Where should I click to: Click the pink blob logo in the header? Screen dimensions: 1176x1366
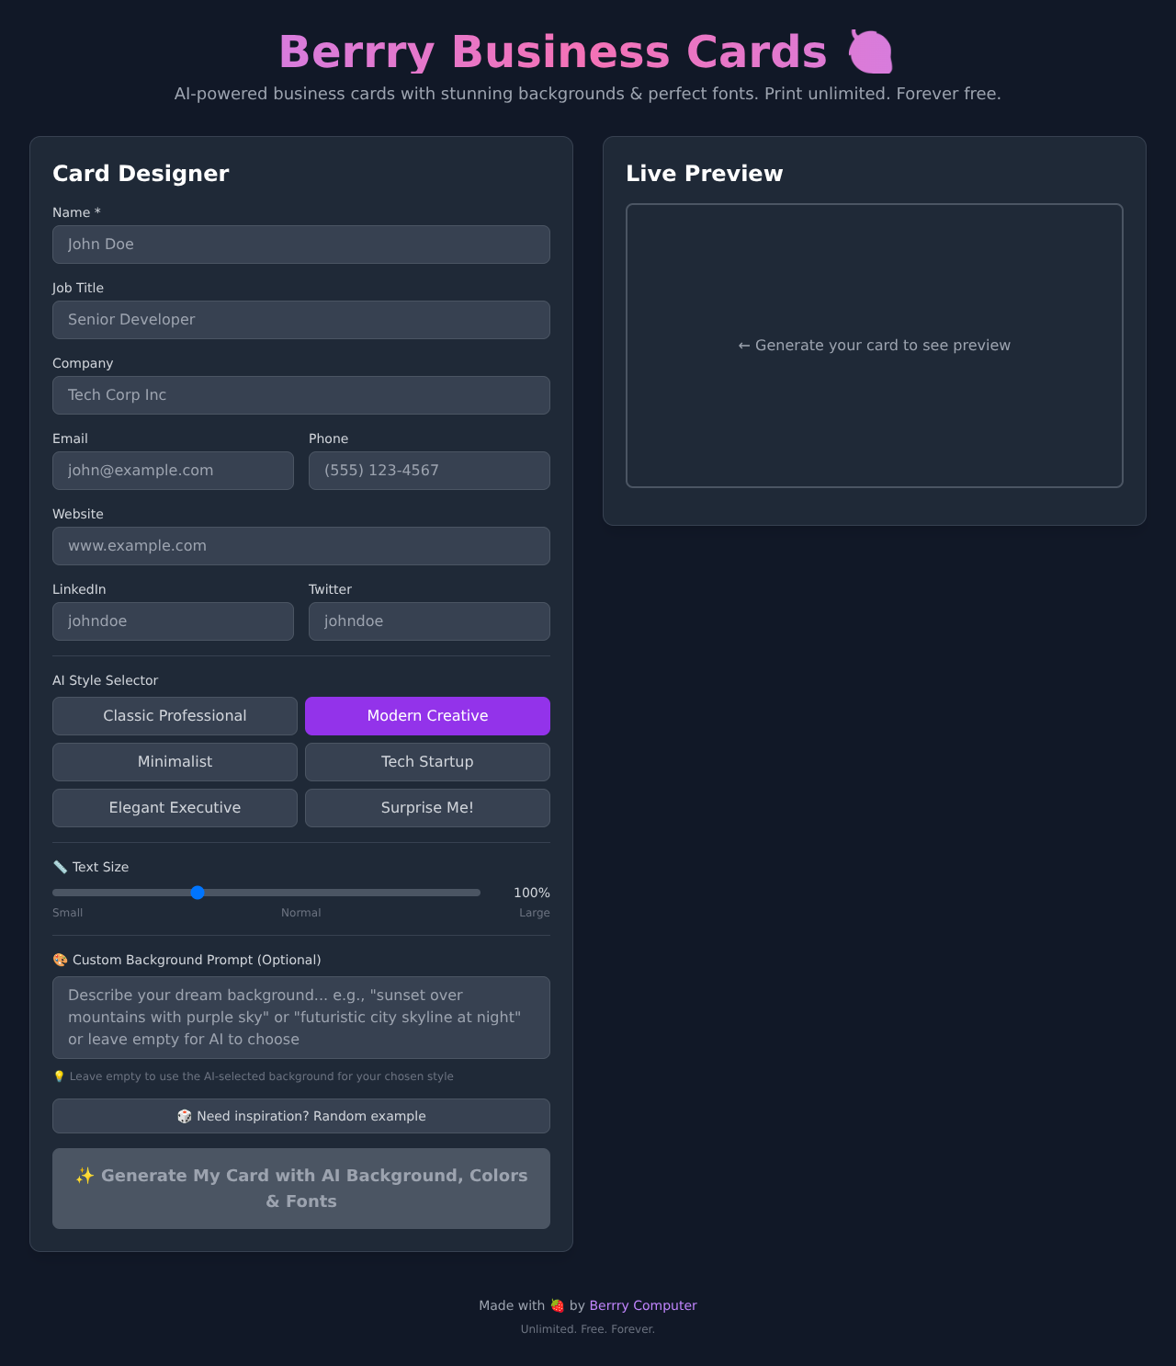(872, 51)
